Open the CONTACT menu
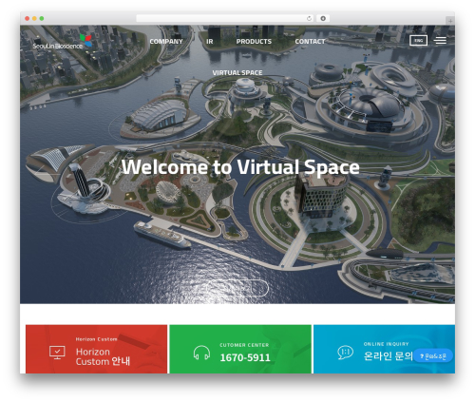 310,42
